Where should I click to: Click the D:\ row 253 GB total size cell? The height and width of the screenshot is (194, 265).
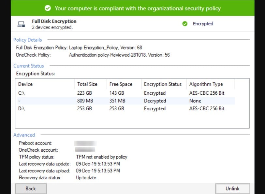[84, 108]
